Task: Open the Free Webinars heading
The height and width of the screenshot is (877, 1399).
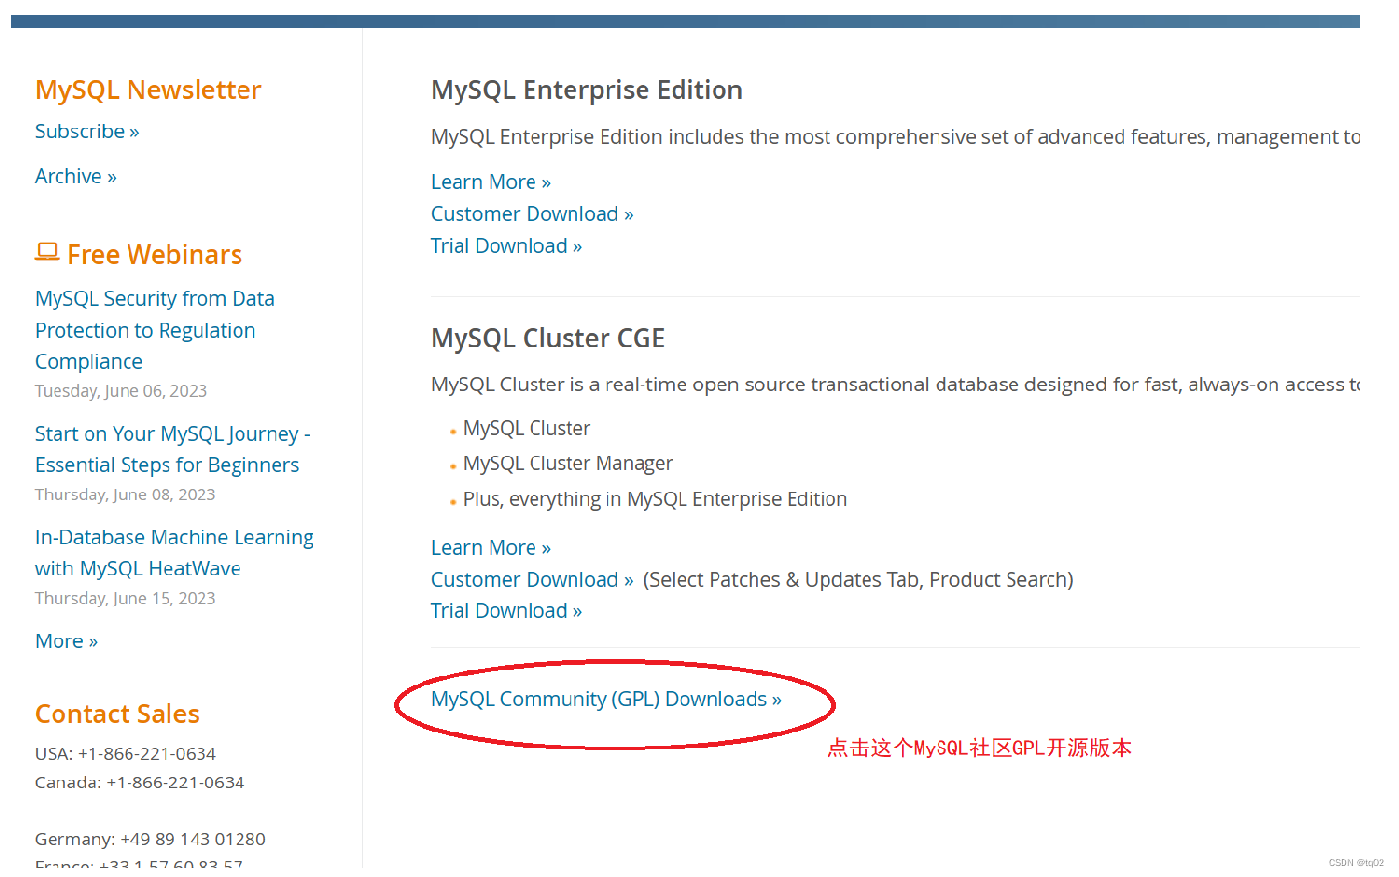Action: 155,254
